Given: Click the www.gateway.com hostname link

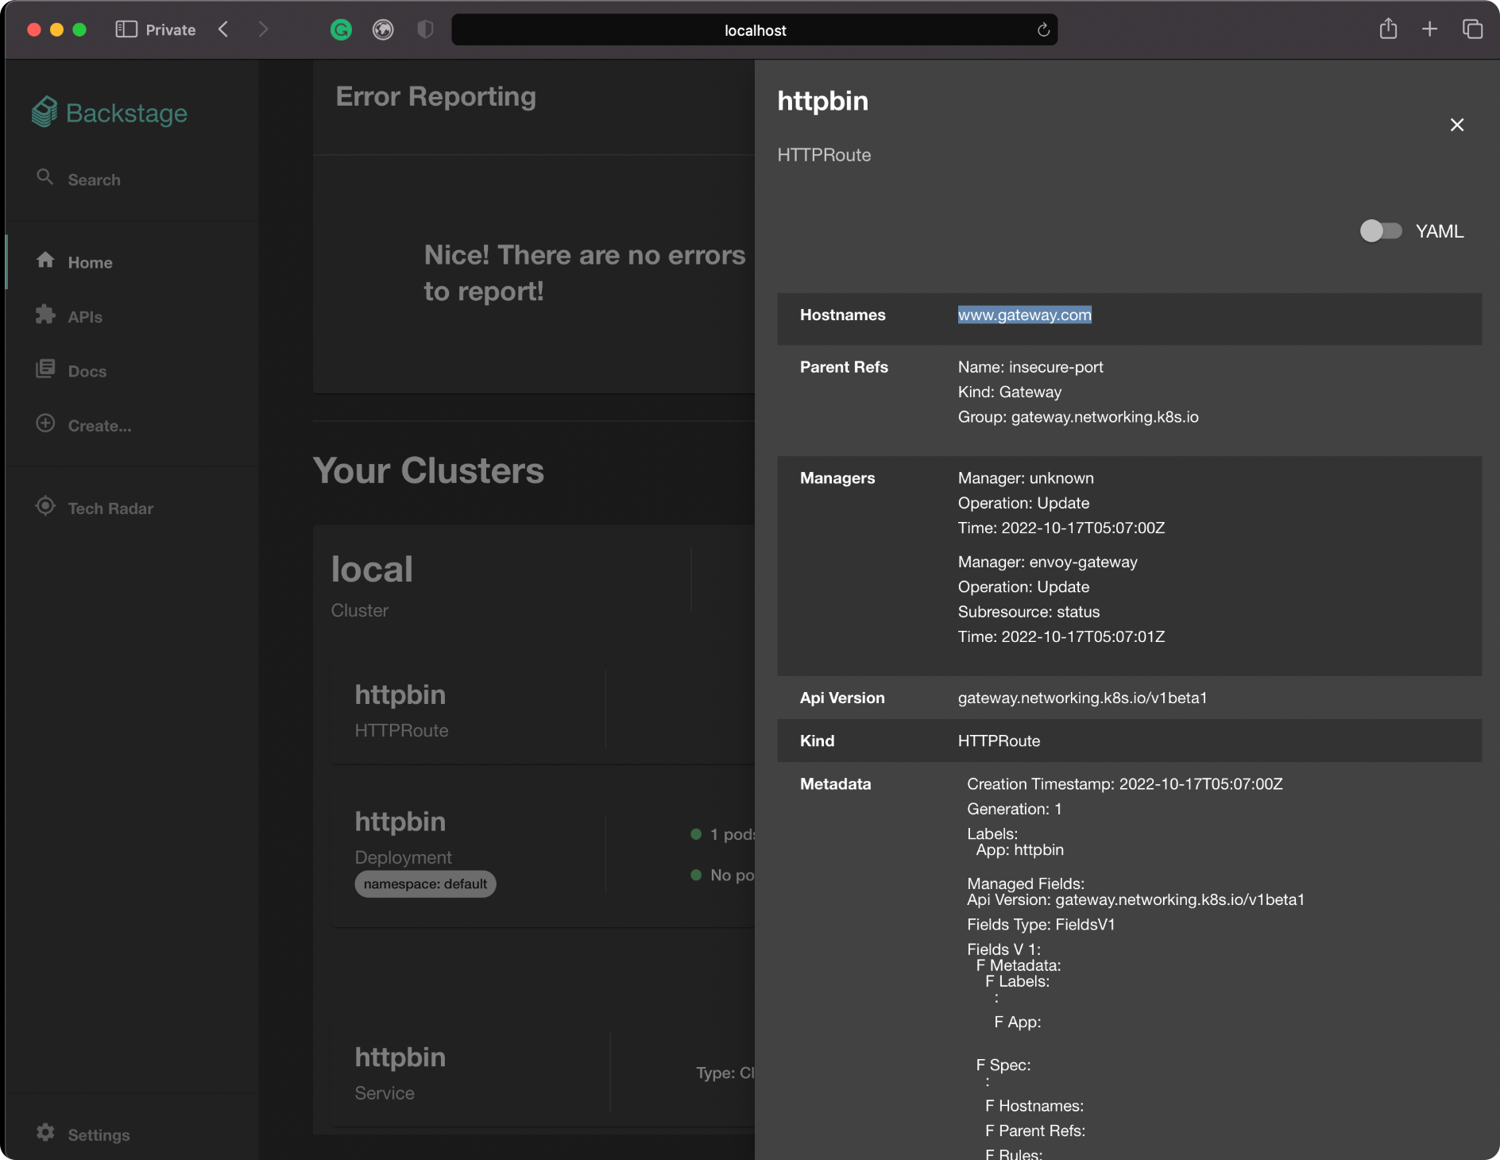Looking at the screenshot, I should click(x=1024, y=315).
